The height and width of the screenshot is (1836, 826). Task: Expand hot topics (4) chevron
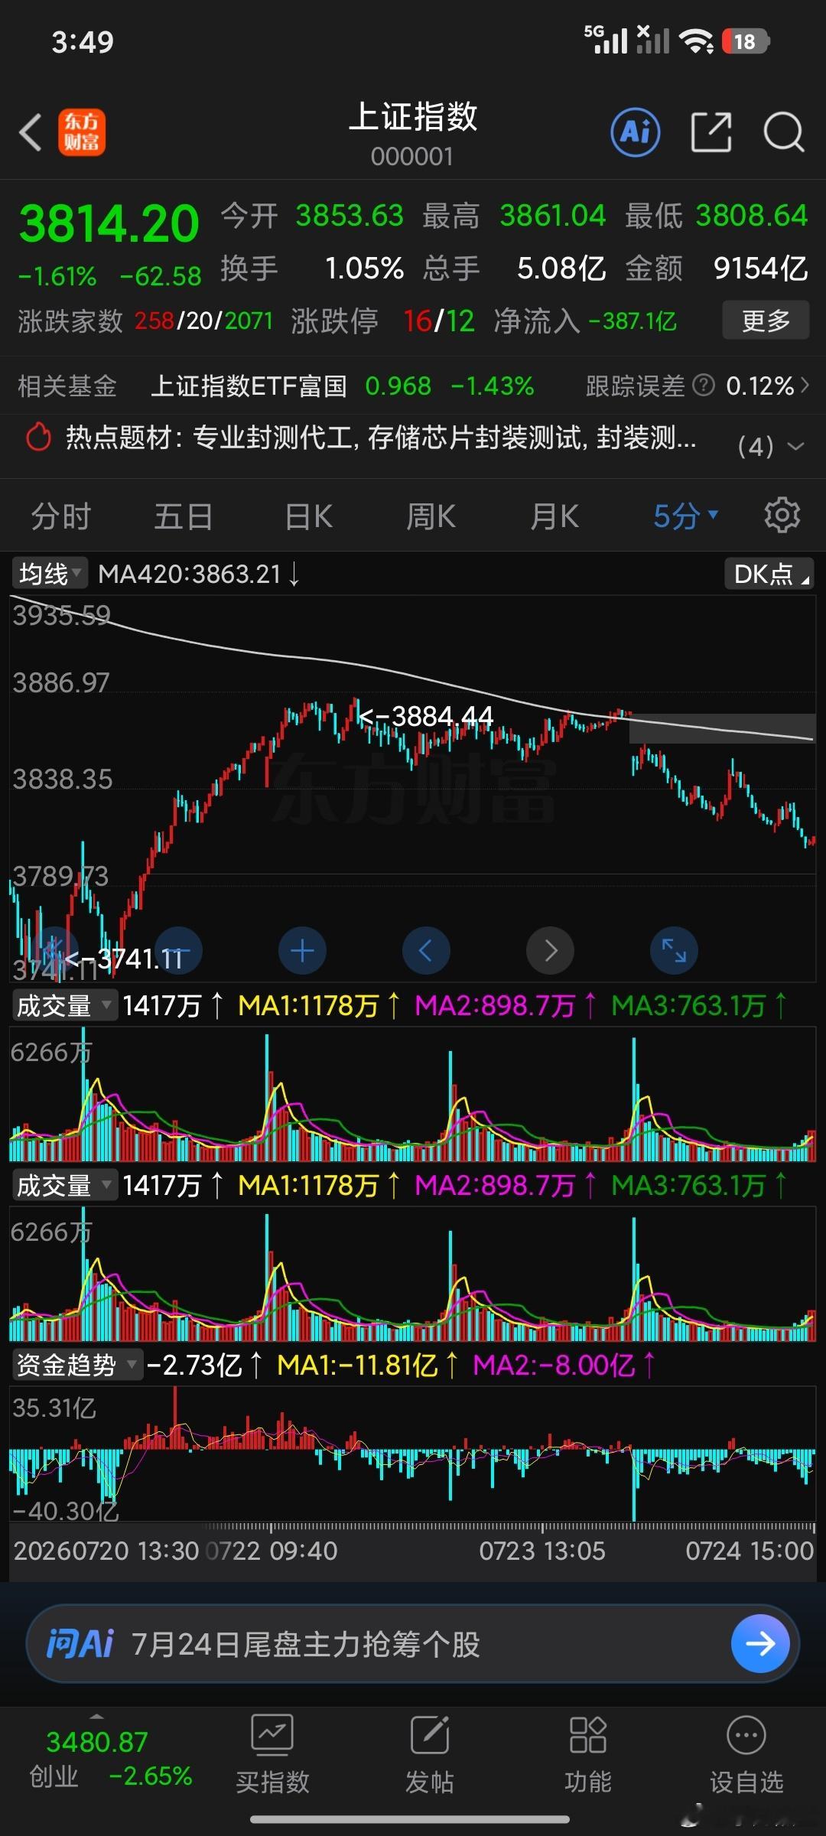(x=795, y=445)
